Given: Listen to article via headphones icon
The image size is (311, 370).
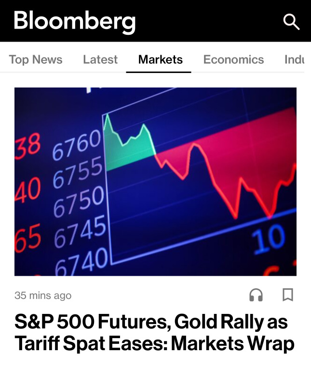Looking at the screenshot, I should coord(256,295).
